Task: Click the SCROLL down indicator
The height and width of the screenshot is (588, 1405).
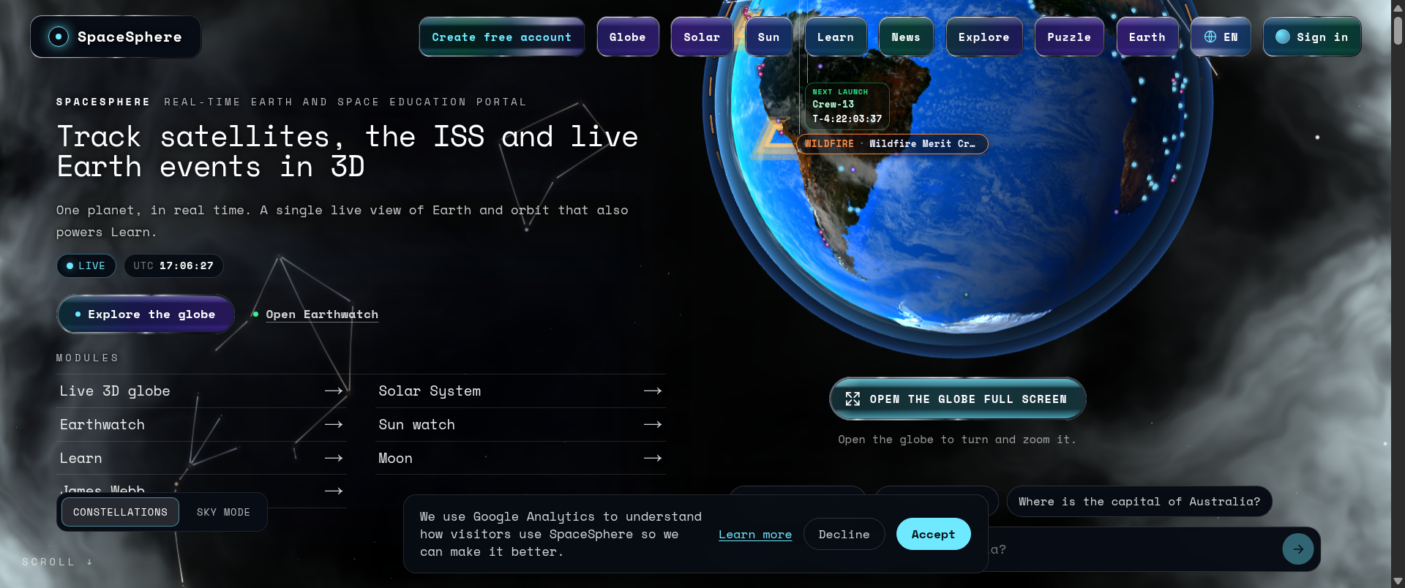Action: (x=57, y=562)
